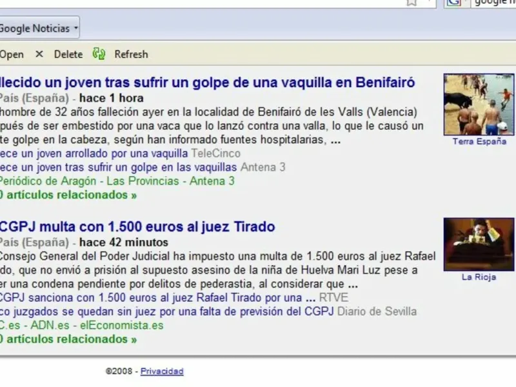Follow the La Rioja caption link

[x=479, y=277]
